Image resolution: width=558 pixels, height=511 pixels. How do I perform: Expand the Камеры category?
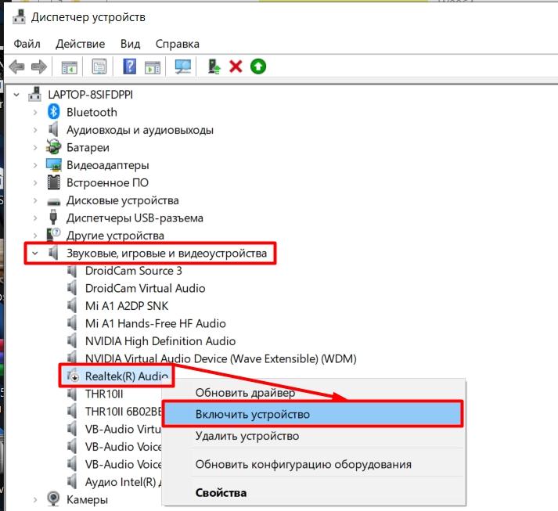tap(35, 499)
